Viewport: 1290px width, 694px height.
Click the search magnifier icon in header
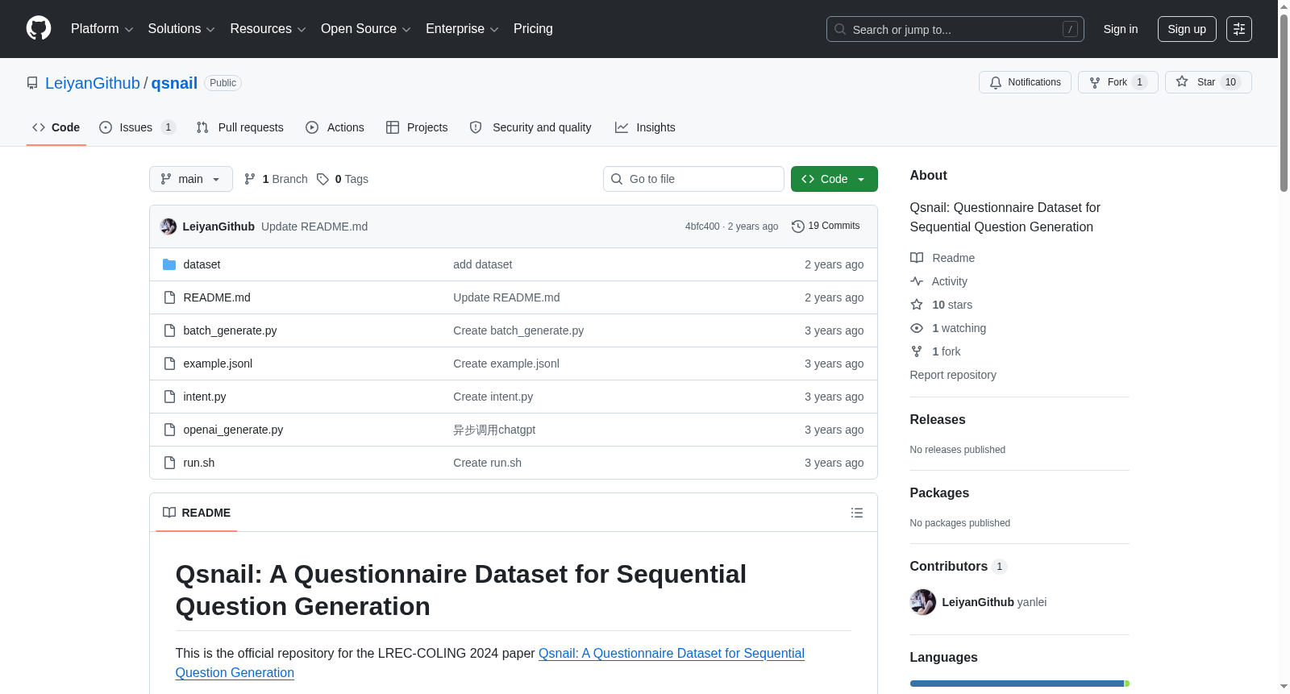pos(840,29)
